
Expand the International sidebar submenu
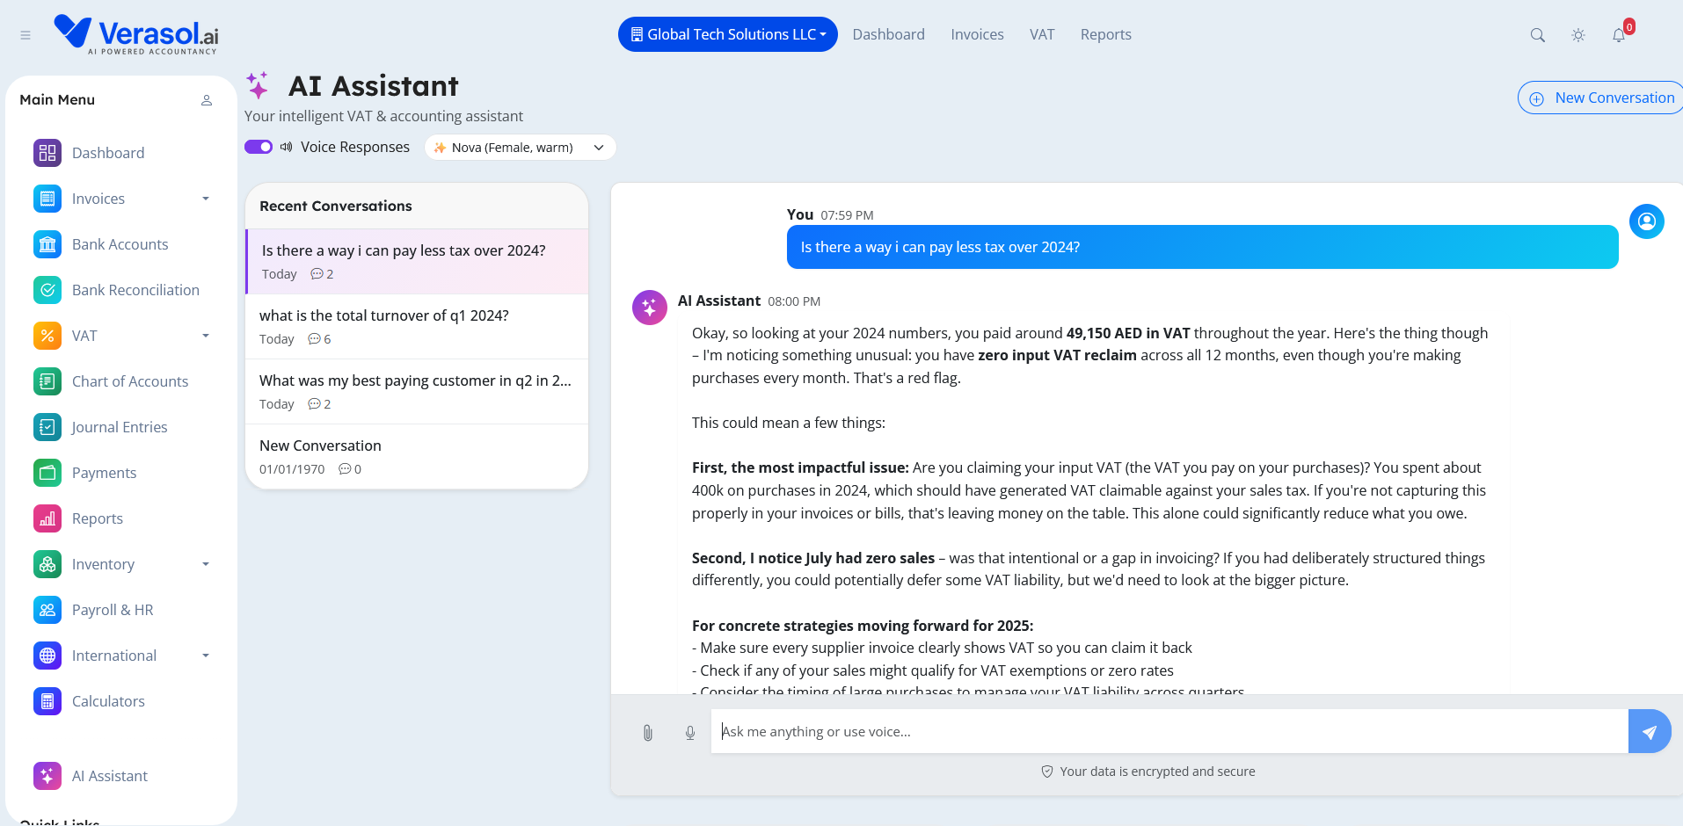[x=206, y=656]
